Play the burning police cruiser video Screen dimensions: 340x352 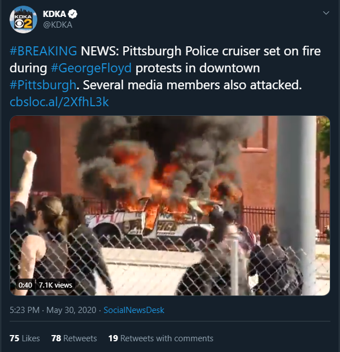tap(170, 206)
